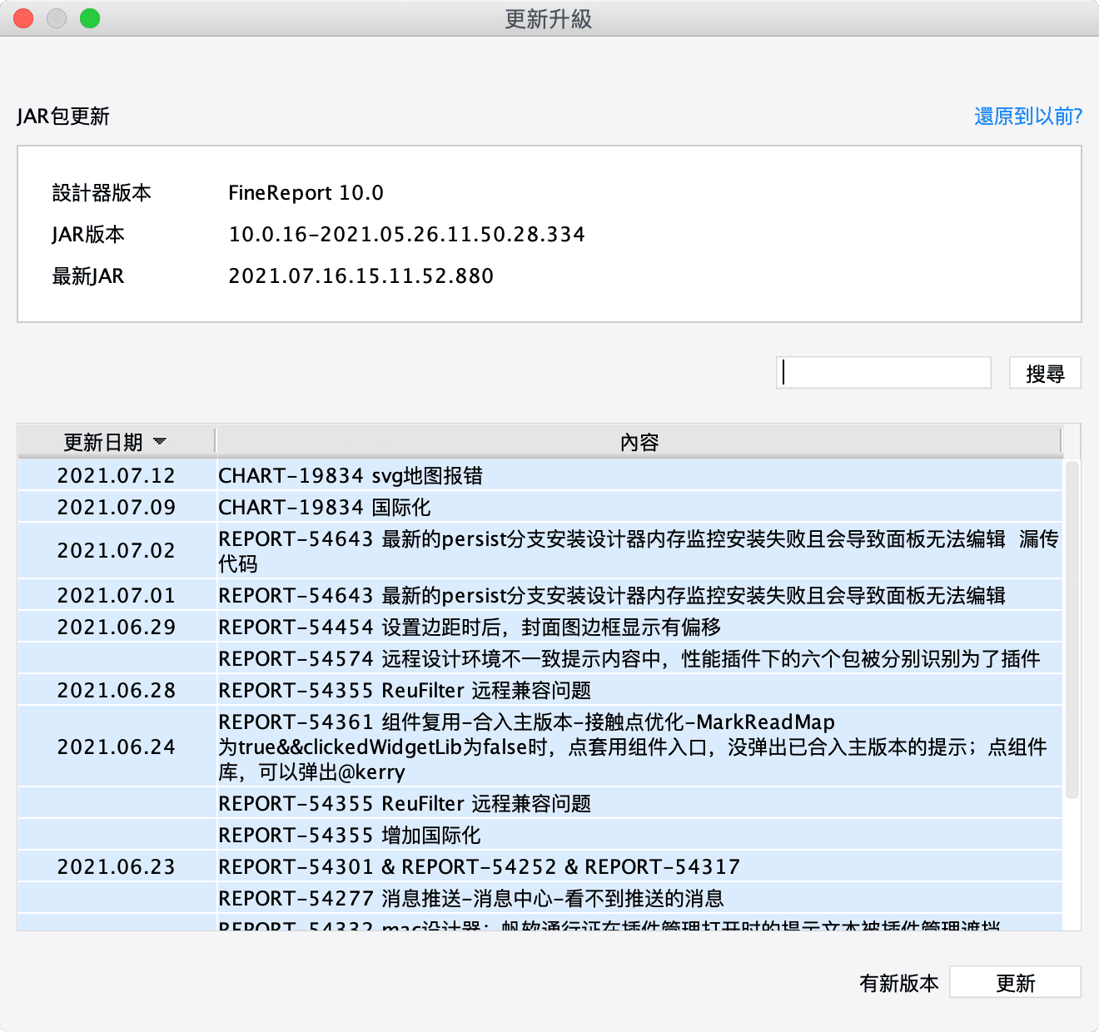
Task: Click the 搜尋 search button
Action: pos(1045,373)
